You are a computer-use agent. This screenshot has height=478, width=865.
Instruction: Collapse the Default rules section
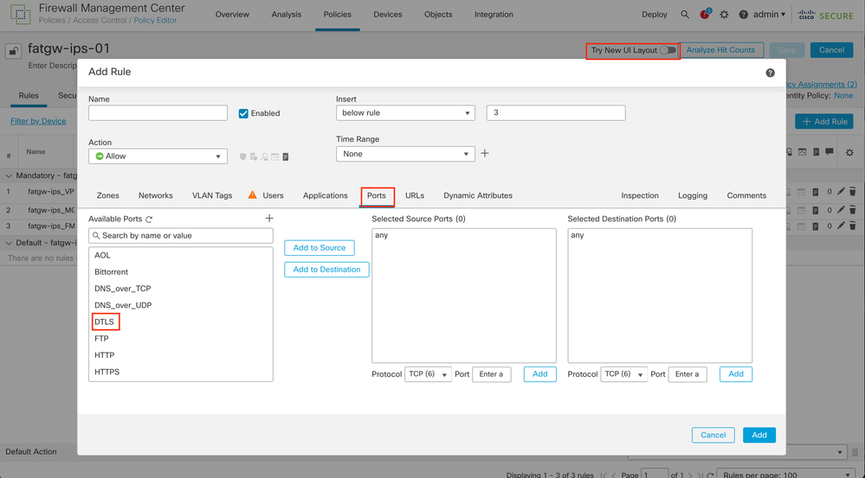9,243
